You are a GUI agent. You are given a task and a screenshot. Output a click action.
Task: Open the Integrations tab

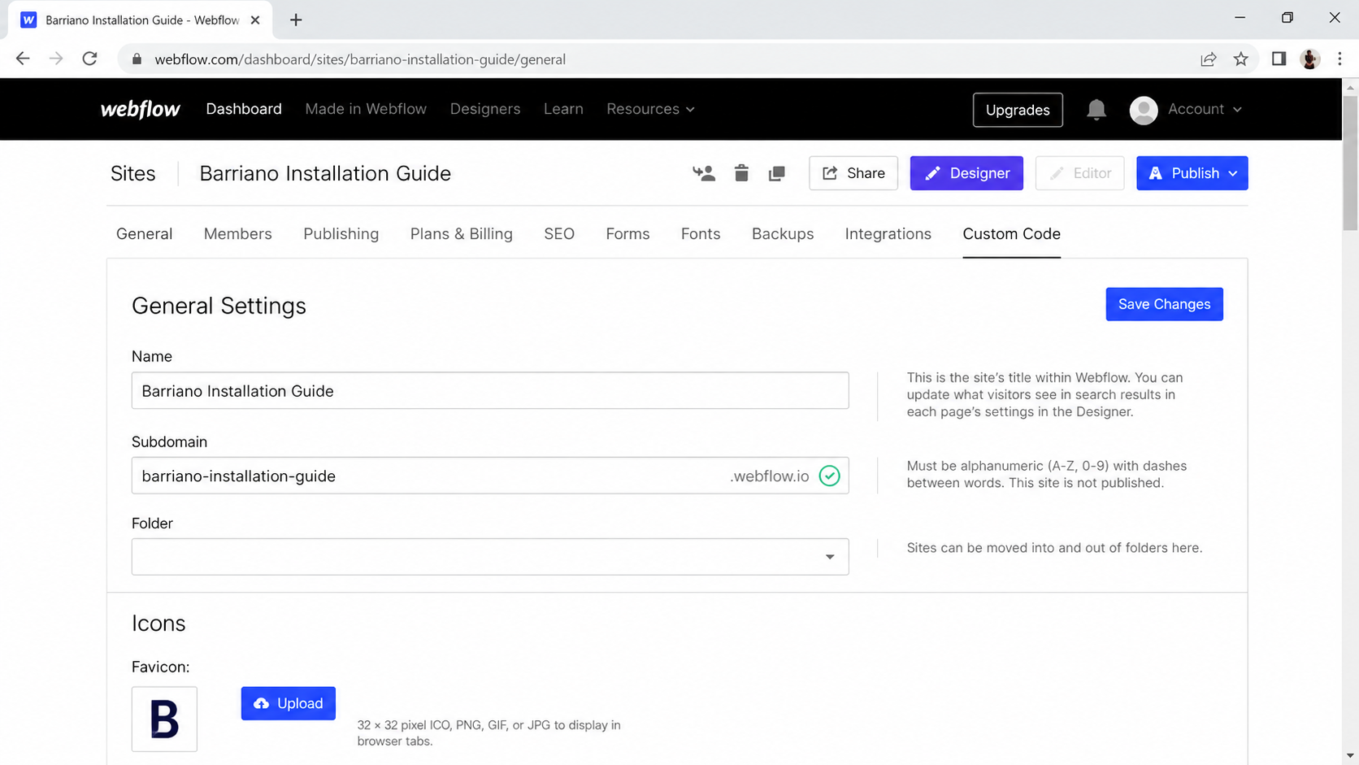point(888,234)
